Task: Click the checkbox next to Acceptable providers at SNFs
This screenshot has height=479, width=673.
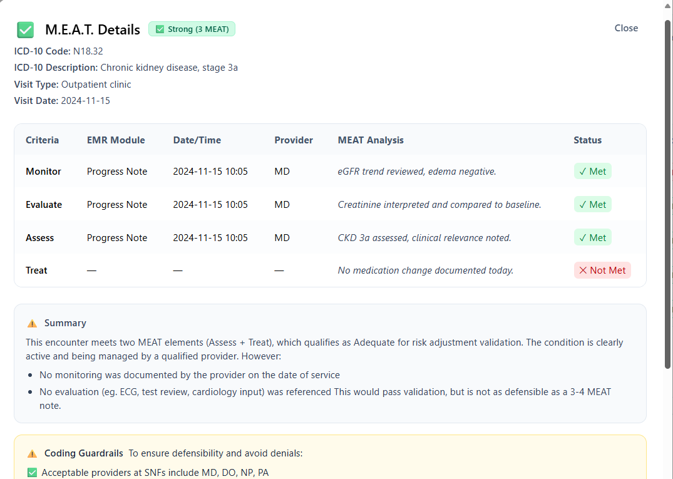Action: pyautogui.click(x=33, y=473)
